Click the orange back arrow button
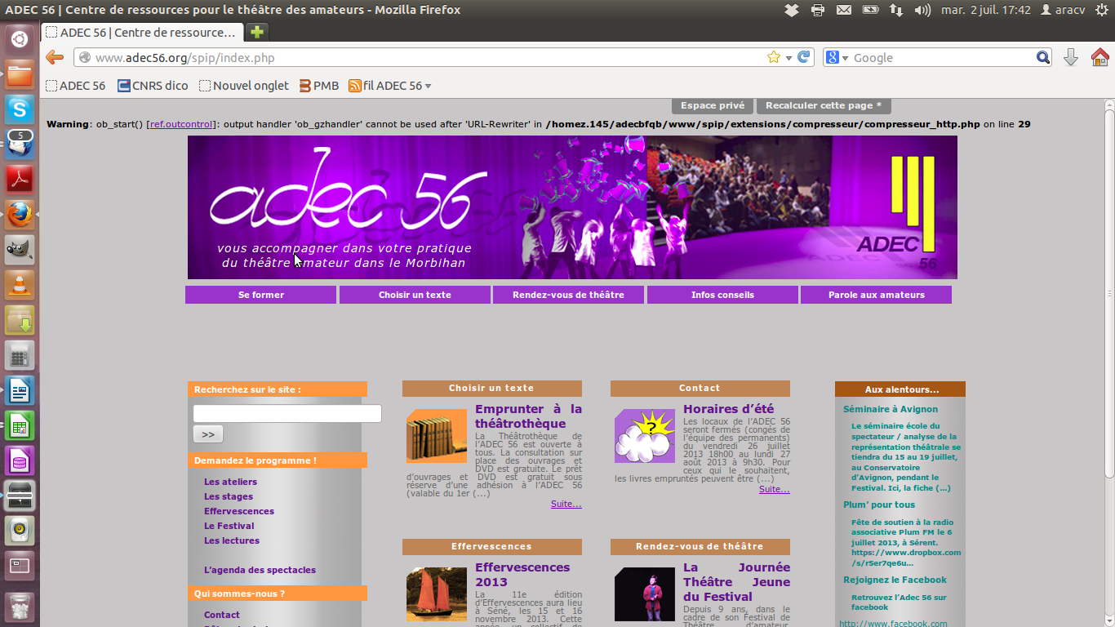This screenshot has height=627, width=1115. click(55, 57)
